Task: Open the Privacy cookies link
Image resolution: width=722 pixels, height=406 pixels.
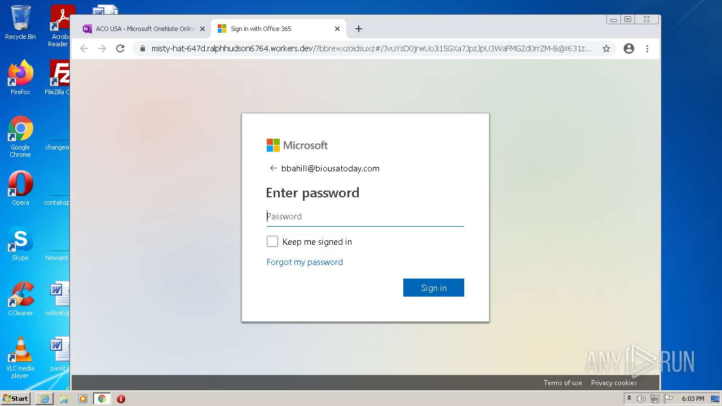Action: click(x=614, y=383)
